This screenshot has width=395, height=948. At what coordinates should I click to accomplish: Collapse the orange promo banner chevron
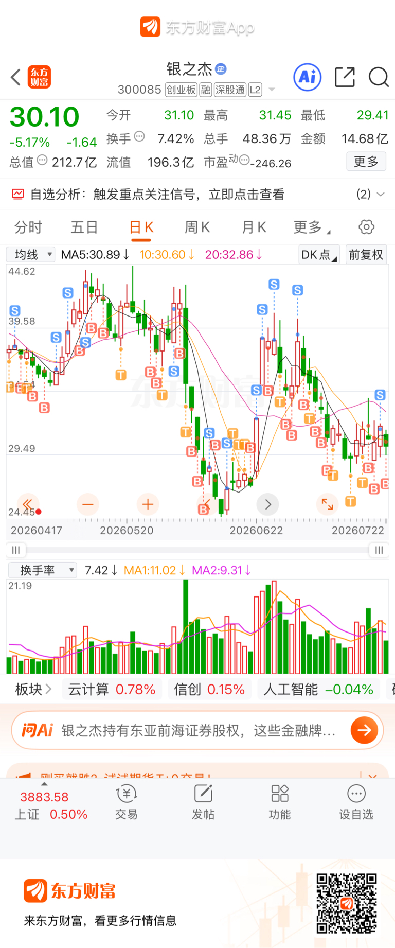click(x=373, y=776)
